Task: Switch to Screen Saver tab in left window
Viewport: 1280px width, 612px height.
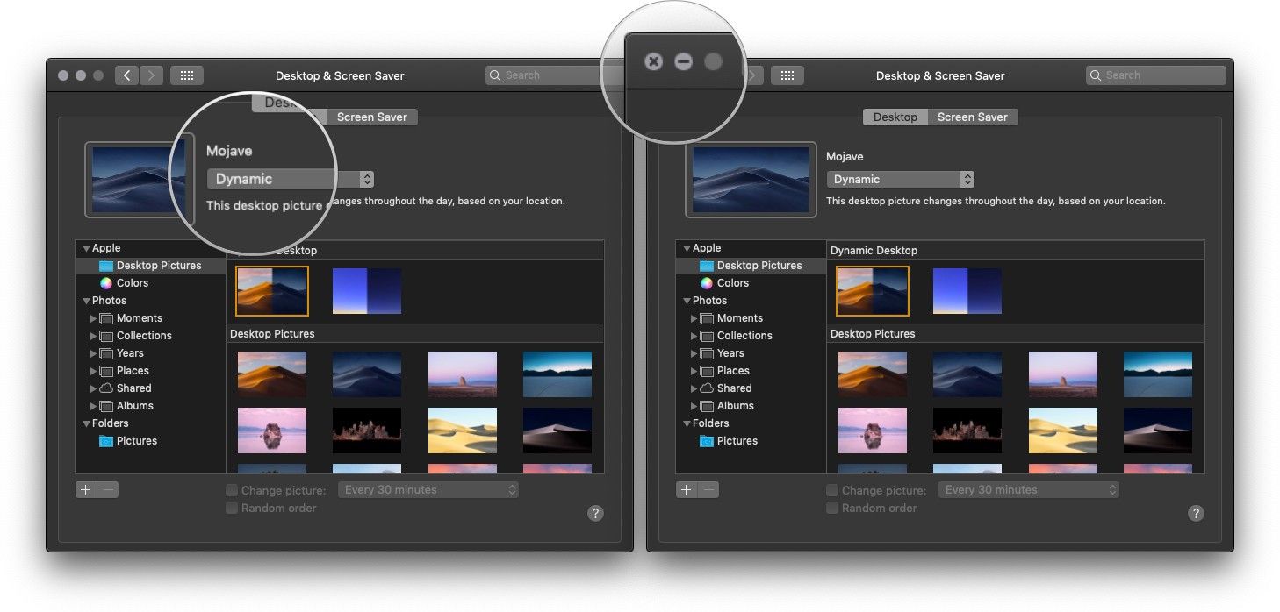Action: coord(371,117)
